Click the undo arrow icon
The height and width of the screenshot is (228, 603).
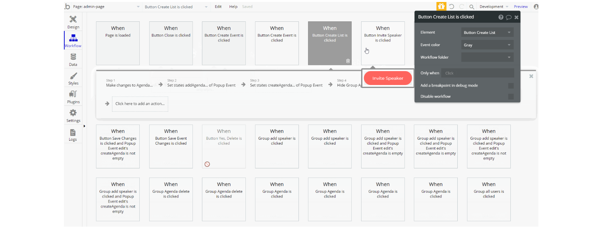click(x=451, y=7)
